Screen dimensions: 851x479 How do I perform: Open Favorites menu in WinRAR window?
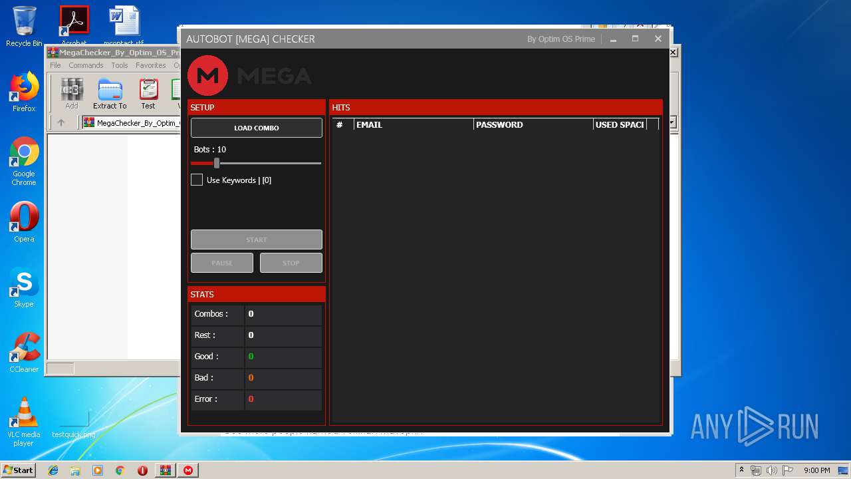click(x=151, y=65)
